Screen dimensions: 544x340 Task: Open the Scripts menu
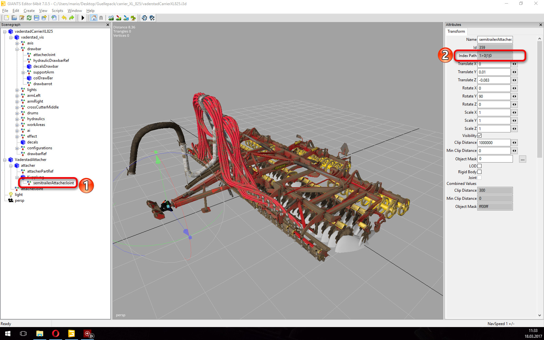(x=57, y=11)
